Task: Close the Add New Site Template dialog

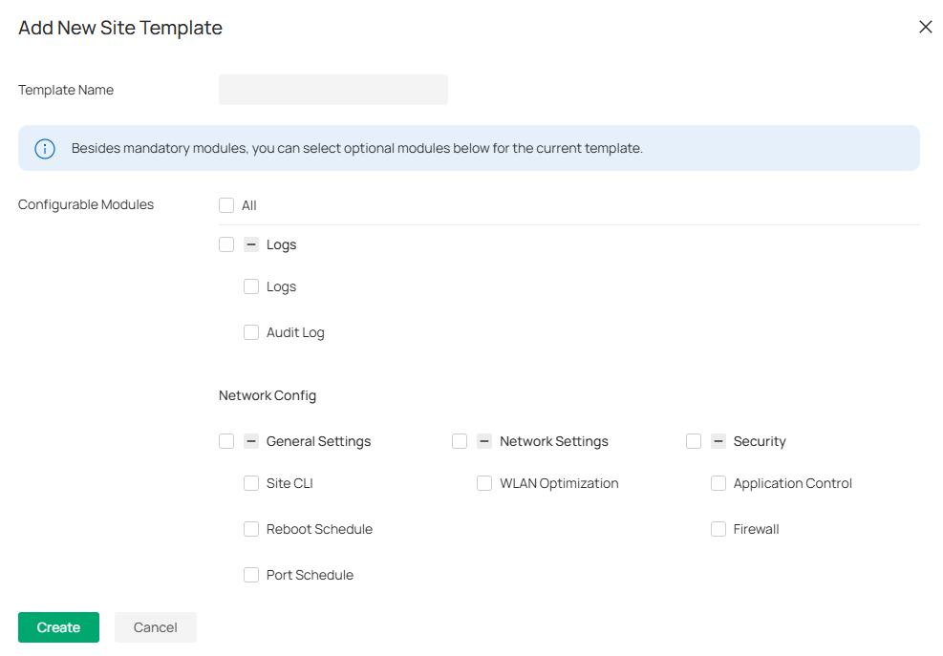Action: click(925, 27)
